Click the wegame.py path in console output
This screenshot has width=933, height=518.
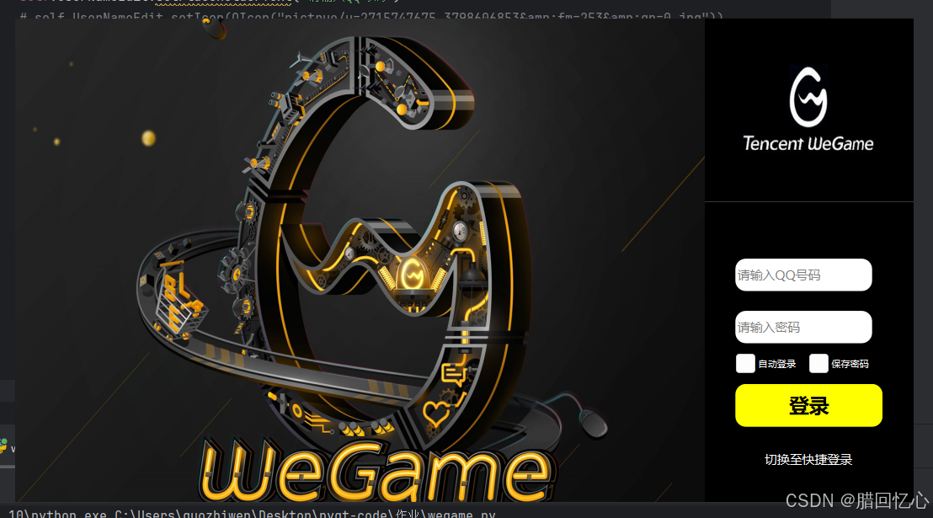(306, 513)
